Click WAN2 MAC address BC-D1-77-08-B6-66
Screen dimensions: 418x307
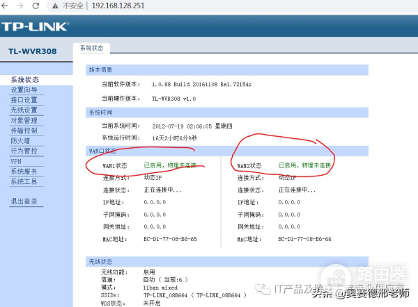click(305, 239)
